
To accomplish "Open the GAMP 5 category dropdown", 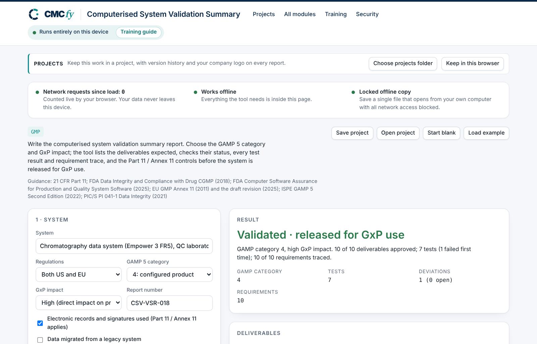I will [x=169, y=275].
